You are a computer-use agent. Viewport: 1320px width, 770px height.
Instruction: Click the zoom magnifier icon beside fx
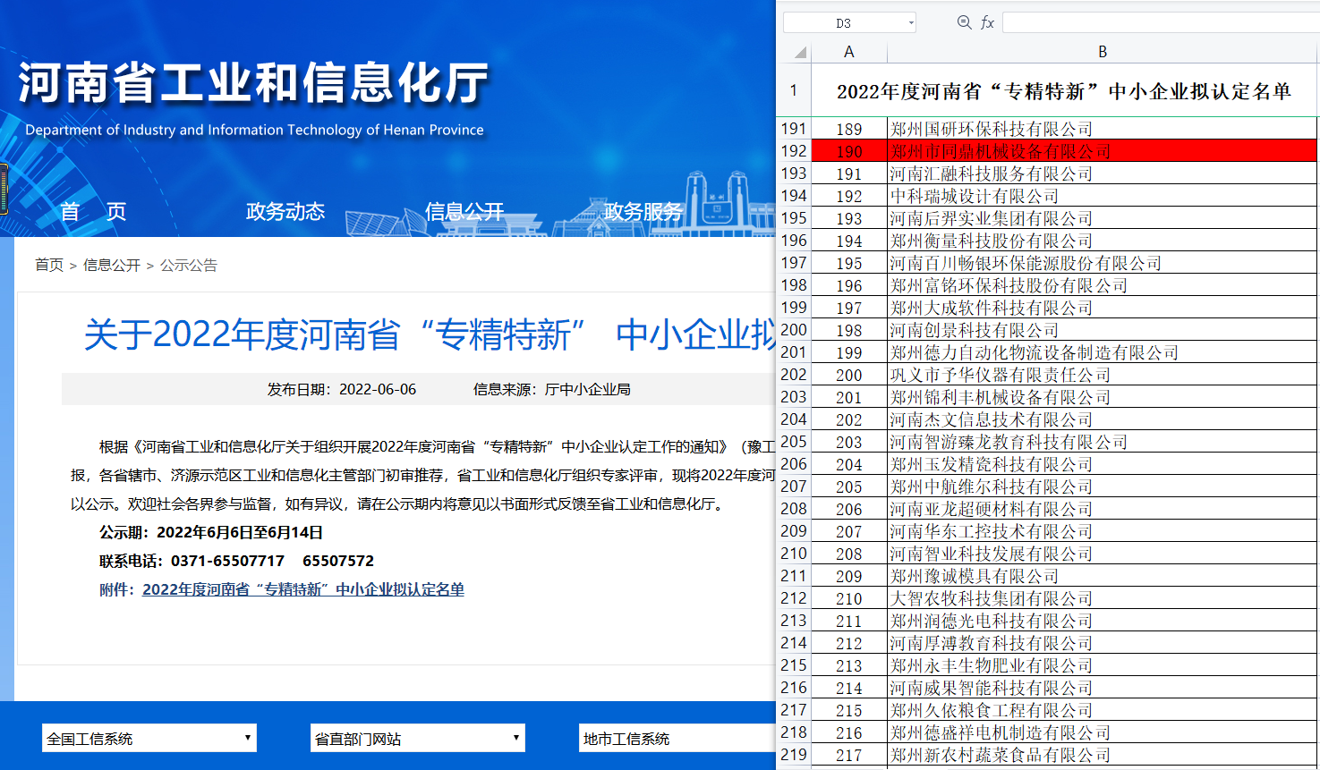tap(964, 22)
